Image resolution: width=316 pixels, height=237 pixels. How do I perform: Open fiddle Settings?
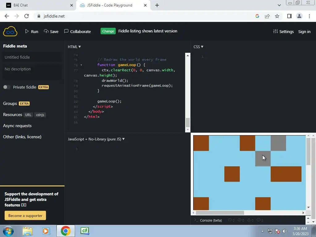click(283, 31)
